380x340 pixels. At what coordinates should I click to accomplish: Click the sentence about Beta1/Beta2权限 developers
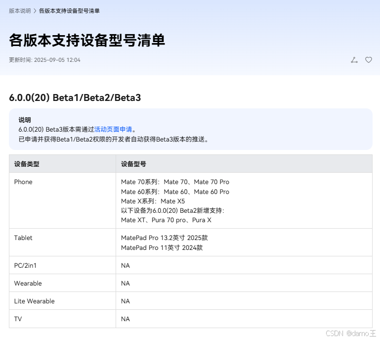coord(114,139)
